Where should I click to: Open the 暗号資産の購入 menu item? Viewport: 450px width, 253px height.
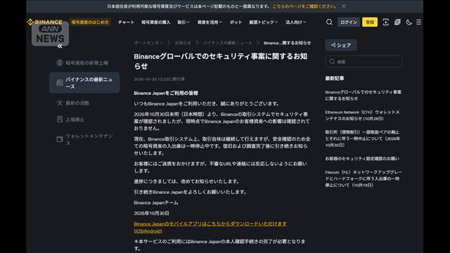pyautogui.click(x=156, y=22)
